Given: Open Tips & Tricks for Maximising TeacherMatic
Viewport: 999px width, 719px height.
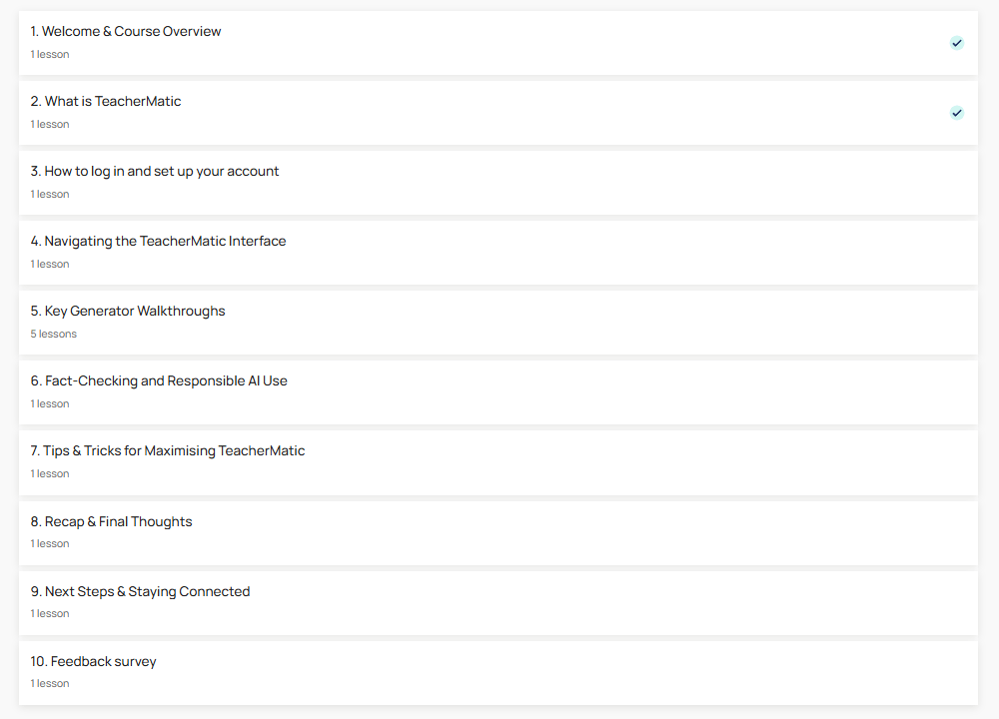Looking at the screenshot, I should tap(168, 450).
